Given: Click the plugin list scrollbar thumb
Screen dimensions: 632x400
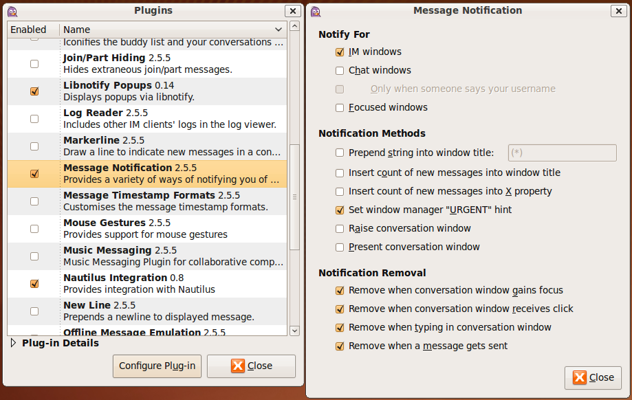Looking at the screenshot, I should 294,197.
